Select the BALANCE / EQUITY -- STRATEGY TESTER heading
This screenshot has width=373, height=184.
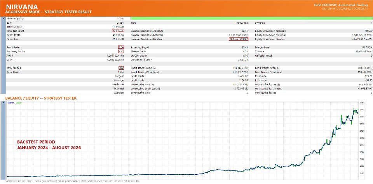tap(41, 98)
